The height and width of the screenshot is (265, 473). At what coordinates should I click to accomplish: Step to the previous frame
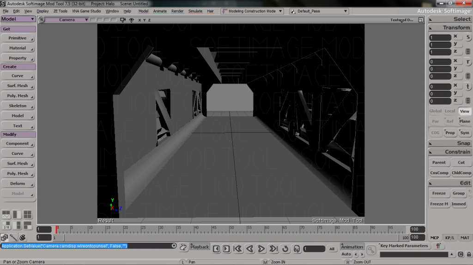[x=216, y=249]
